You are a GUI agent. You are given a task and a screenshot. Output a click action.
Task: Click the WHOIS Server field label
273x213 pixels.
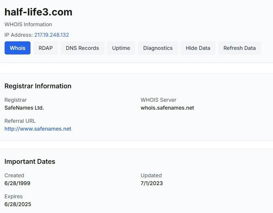coord(158,100)
